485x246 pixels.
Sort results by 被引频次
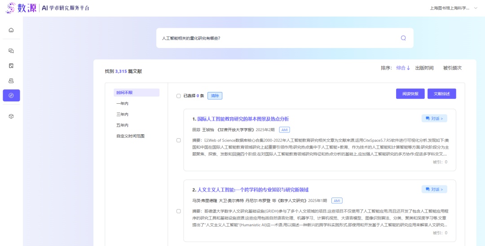[452, 68]
